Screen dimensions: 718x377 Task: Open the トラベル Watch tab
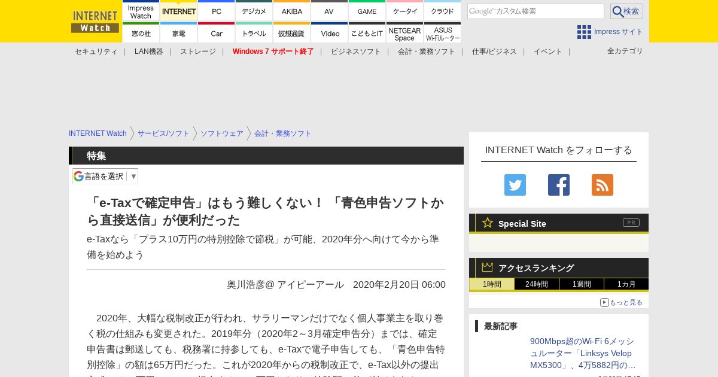click(254, 32)
